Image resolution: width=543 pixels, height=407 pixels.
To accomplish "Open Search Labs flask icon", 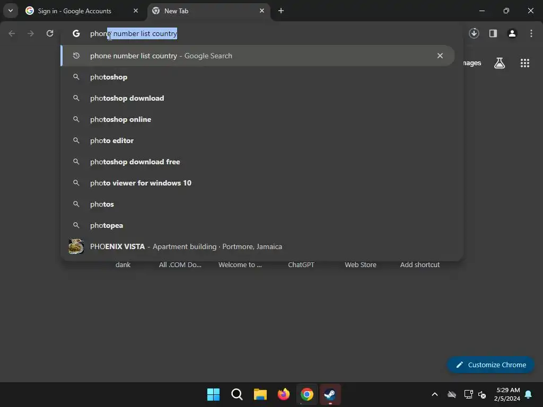I will (x=500, y=63).
